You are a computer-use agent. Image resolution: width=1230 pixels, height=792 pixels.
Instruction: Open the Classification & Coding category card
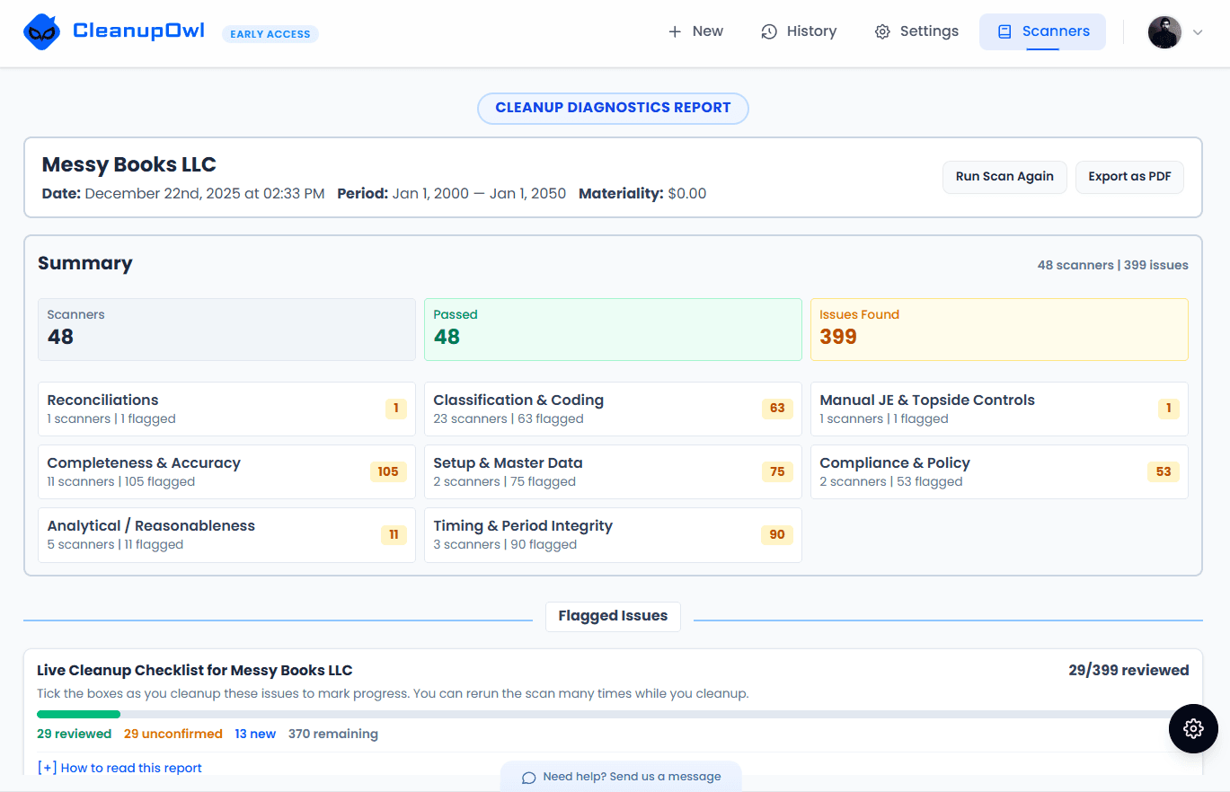613,409
